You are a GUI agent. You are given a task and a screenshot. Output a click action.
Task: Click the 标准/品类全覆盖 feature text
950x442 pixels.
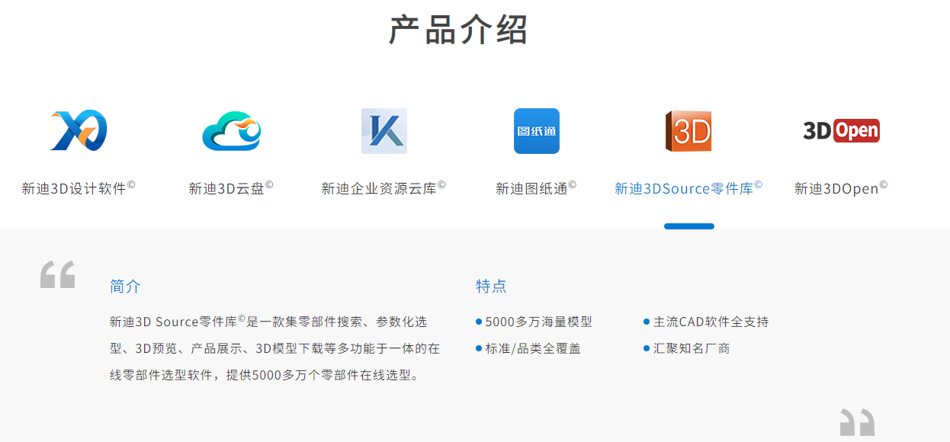(x=533, y=348)
